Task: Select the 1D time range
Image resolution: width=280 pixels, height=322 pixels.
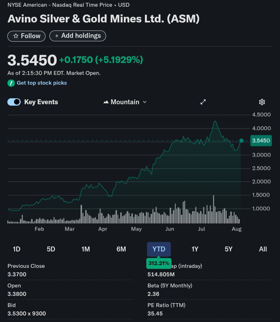Action: tap(17, 249)
